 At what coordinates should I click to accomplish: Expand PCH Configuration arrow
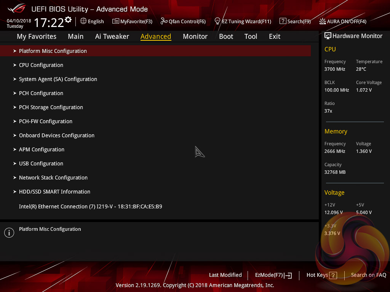[15, 93]
